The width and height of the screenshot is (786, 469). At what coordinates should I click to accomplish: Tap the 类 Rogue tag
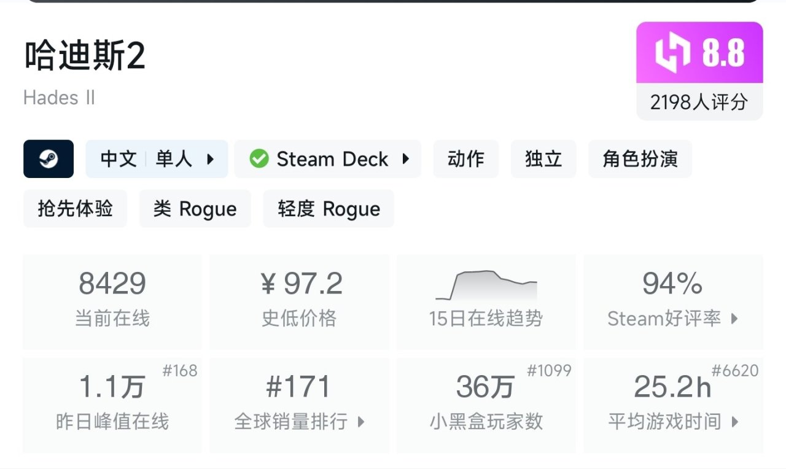[195, 209]
